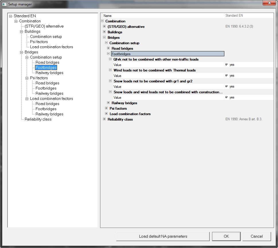
Task: Select Buildings Combination setup tree item
Action: point(46,36)
